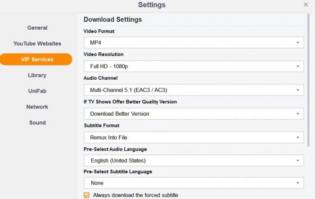Close the Settings dialog with X
315x199 pixels.
tap(306, 5)
